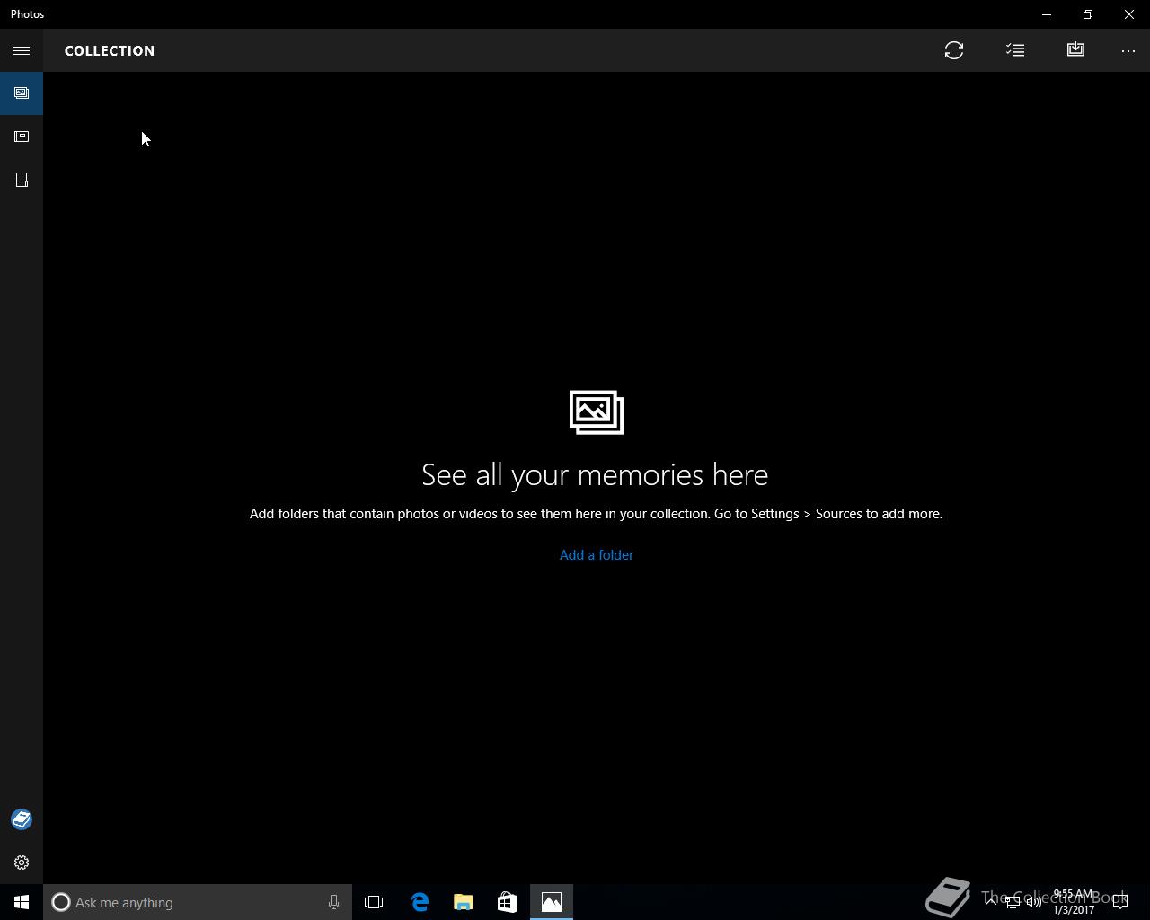Click the blue book app icon in sidebar
The image size is (1150, 920).
[x=22, y=819]
